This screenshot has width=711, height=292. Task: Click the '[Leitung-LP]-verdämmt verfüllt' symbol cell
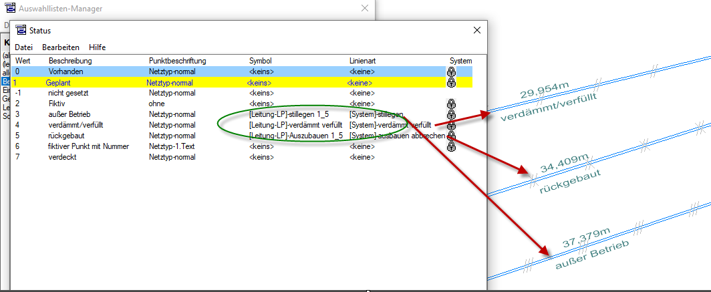295,125
